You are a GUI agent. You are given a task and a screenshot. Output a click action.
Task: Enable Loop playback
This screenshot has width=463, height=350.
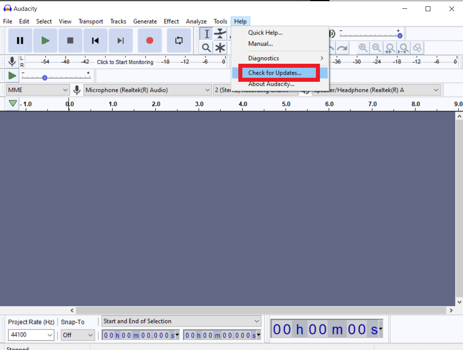[178, 40]
